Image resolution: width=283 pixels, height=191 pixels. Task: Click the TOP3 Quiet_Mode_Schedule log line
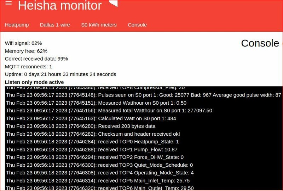click(x=99, y=165)
